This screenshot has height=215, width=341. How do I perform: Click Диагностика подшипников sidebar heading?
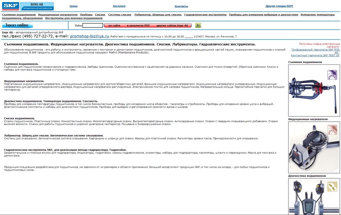(307, 176)
